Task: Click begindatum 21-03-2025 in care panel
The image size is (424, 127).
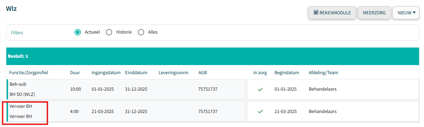Action: click(285, 112)
